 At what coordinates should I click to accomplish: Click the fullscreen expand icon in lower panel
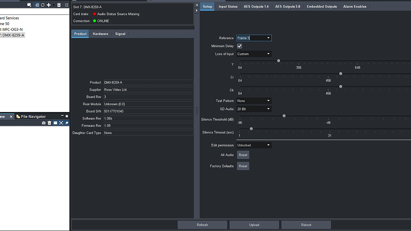tap(61, 123)
